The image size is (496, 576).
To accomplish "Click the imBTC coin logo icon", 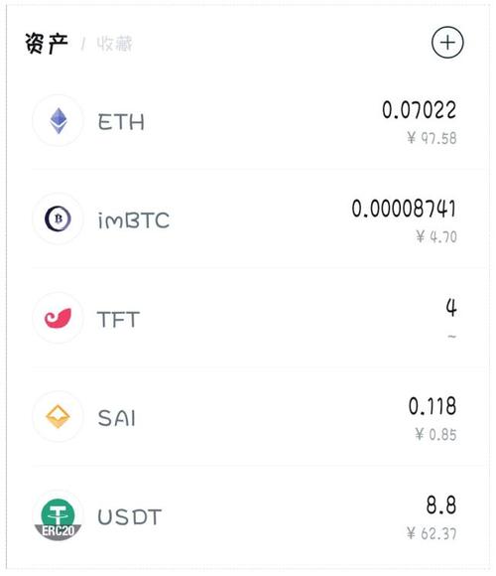I will tap(58, 218).
